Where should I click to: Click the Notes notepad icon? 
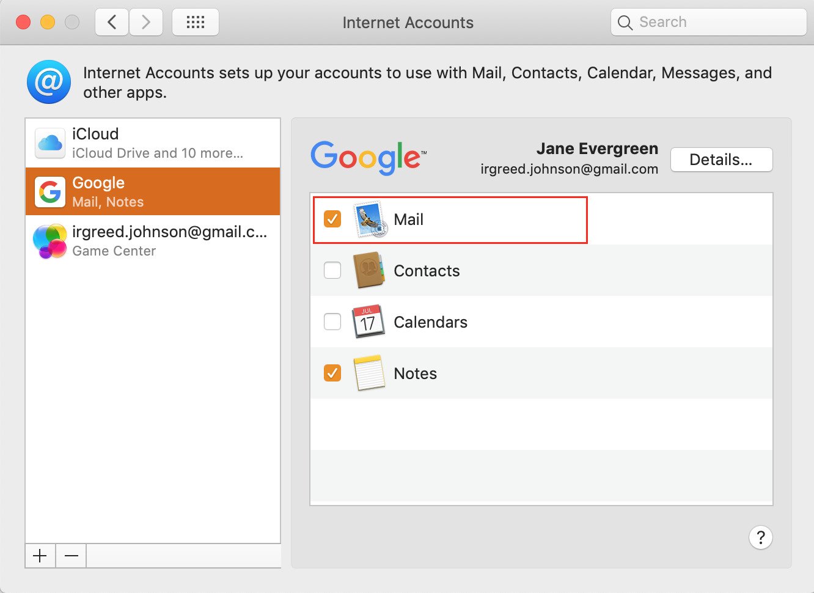pos(369,373)
